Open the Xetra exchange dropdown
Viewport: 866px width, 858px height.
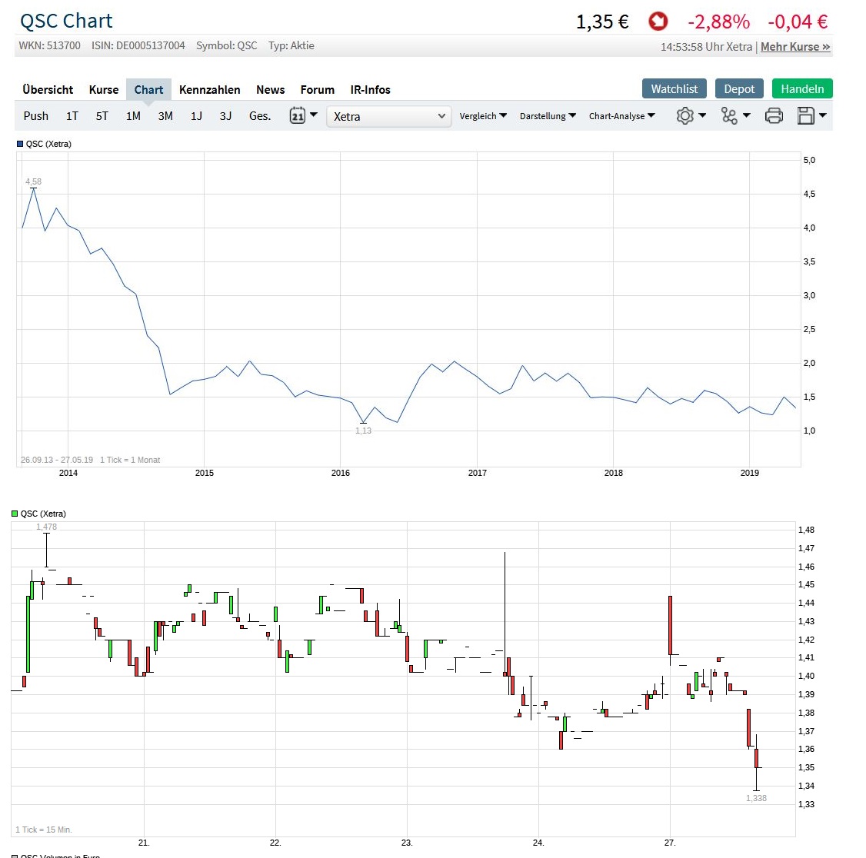[x=388, y=116]
